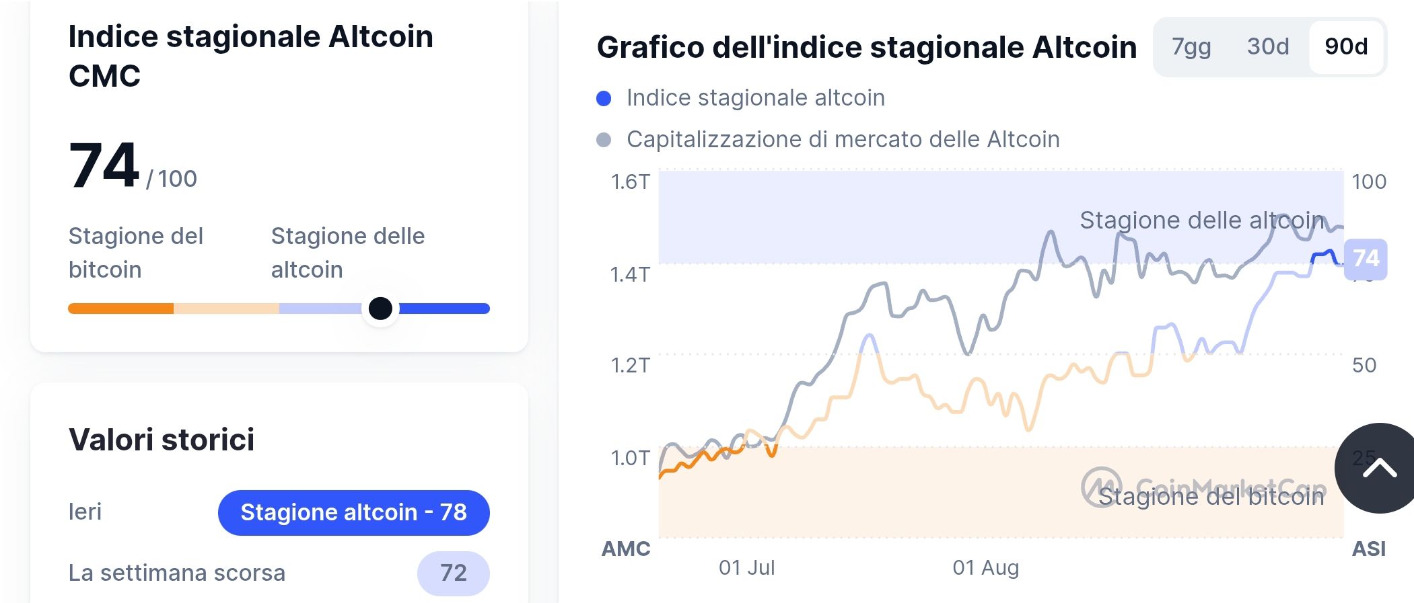The width and height of the screenshot is (1414, 603).
Task: Toggle the Indice stagionale altcoin series
Action: [x=755, y=98]
